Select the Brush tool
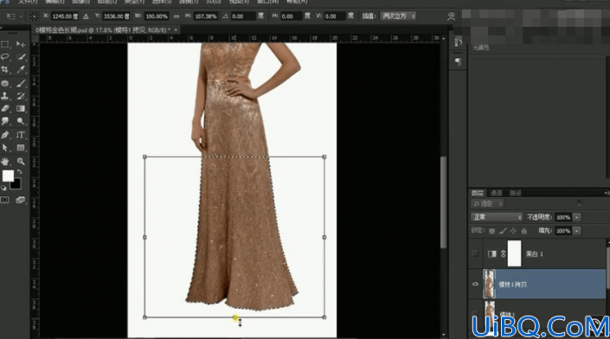Viewport: 610px width, 339px height. click(x=21, y=83)
